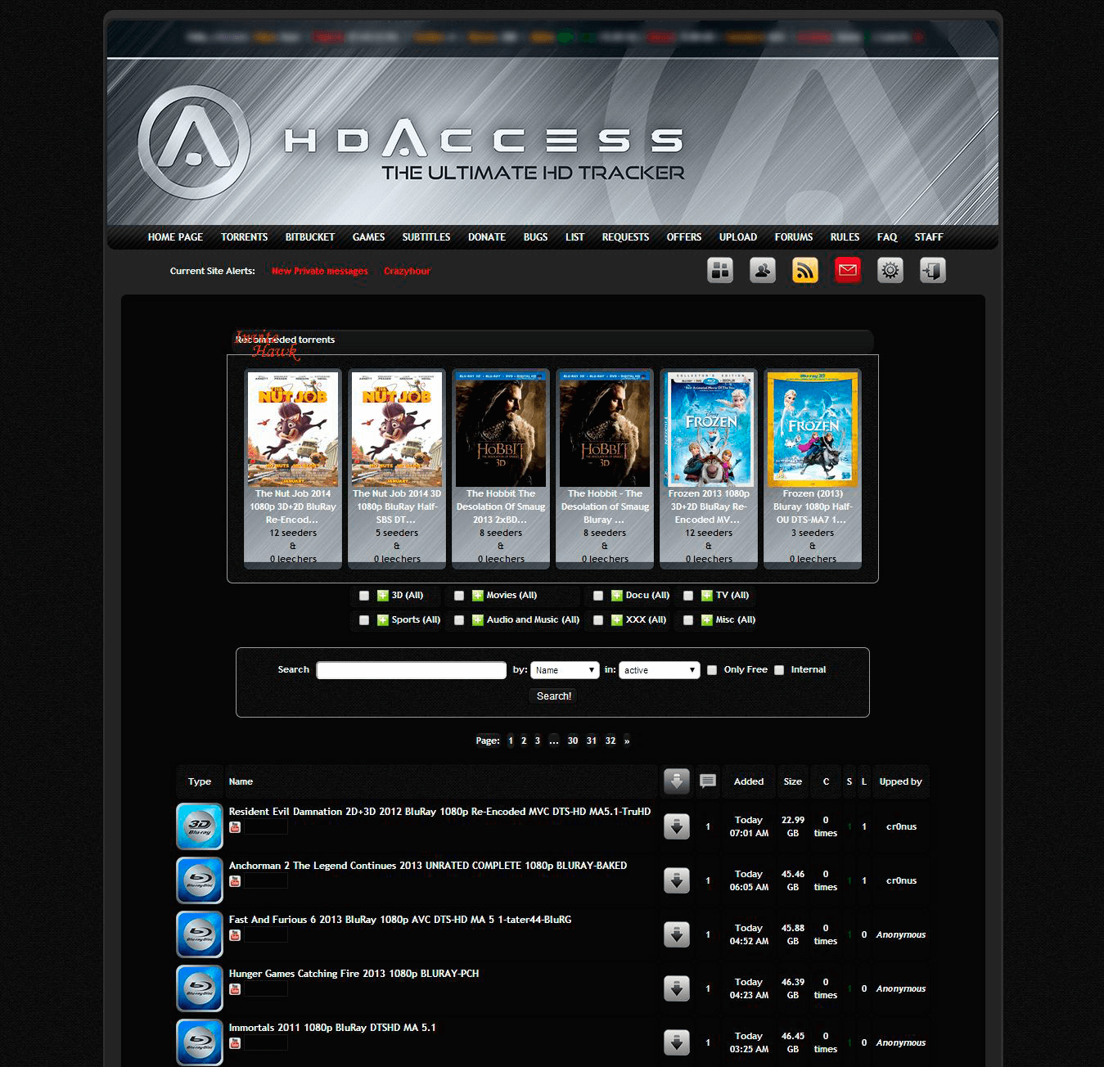1104x1067 pixels.
Task: Tick the TV (All) category checkbox
Action: (x=688, y=596)
